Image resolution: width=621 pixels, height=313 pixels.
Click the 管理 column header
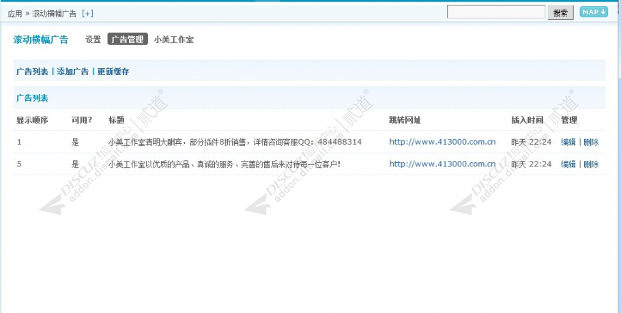pos(569,120)
